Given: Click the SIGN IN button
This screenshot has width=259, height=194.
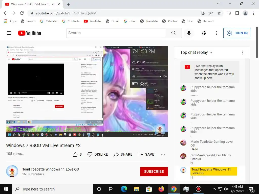Looking at the screenshot, I should click(x=237, y=33).
